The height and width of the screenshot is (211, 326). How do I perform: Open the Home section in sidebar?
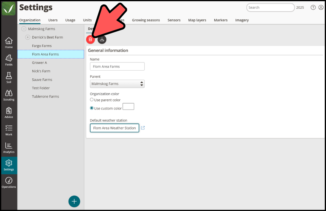(9, 43)
